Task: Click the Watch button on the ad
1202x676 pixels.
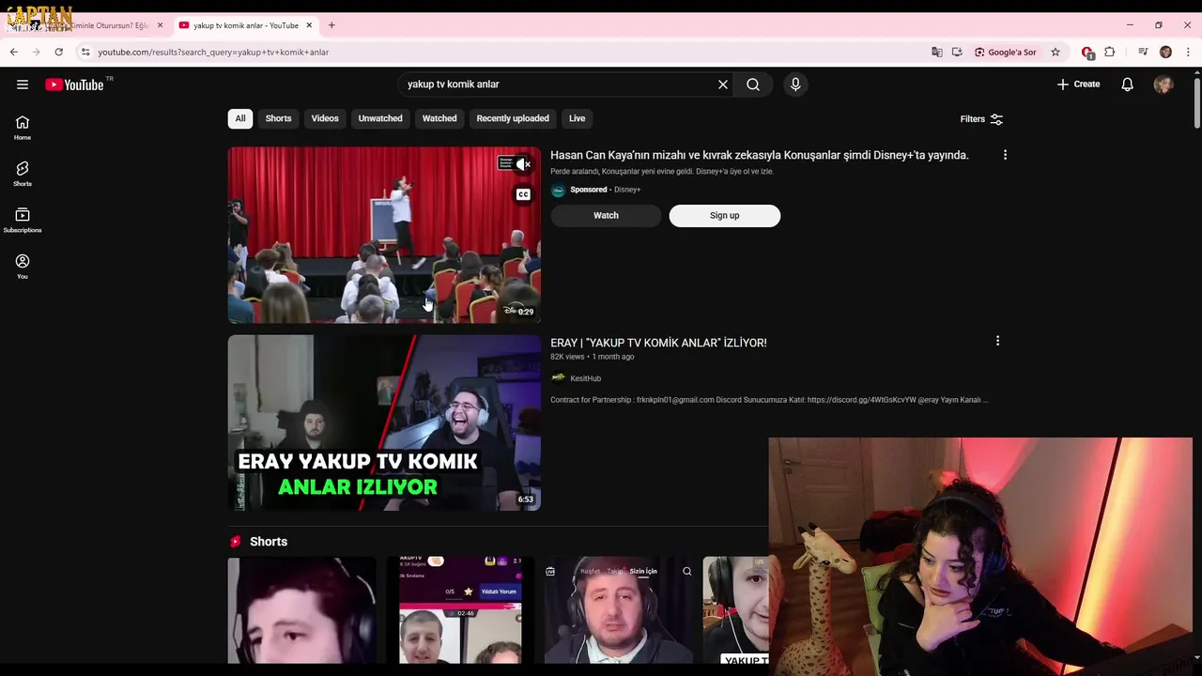Action: (606, 215)
